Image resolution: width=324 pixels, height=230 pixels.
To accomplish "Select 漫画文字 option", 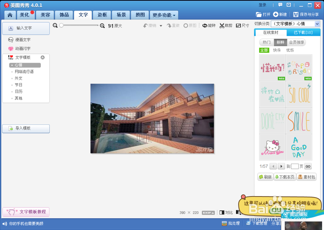I will coord(19,39).
